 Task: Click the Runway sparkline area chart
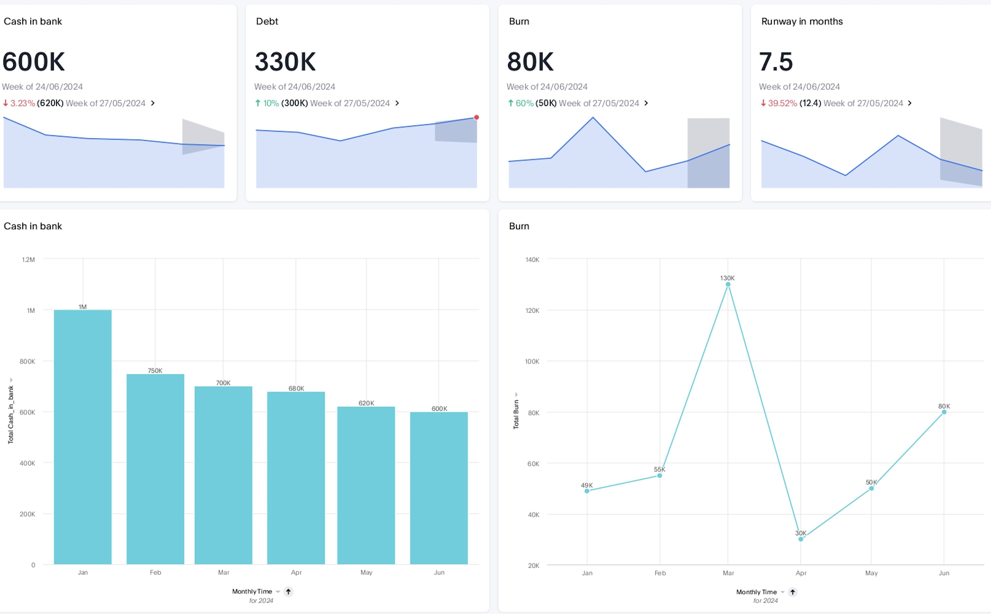click(871, 153)
